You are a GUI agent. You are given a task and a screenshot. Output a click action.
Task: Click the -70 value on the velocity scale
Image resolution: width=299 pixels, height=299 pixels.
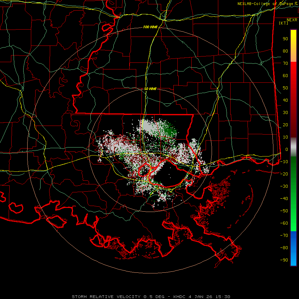click(x=284, y=235)
